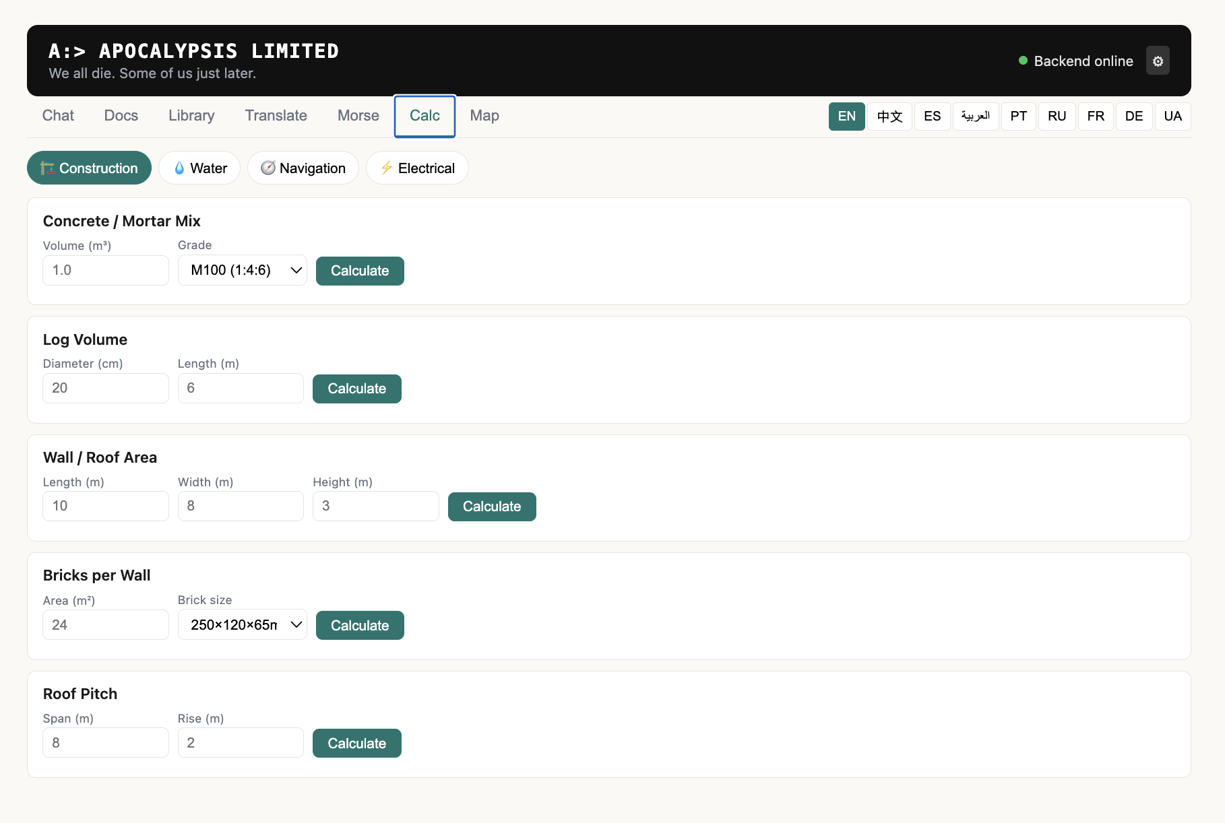Click Calculate for Wall / Roof Area
Viewport: 1225px width, 823px height.
pos(492,507)
